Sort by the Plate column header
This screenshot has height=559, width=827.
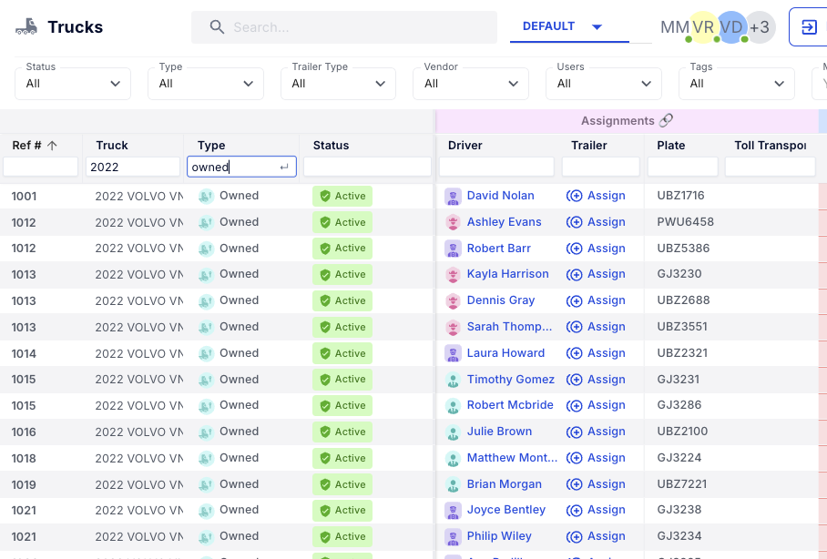pos(671,146)
